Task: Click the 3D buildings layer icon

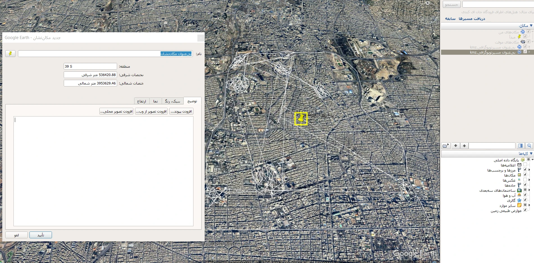Action: tap(519, 190)
